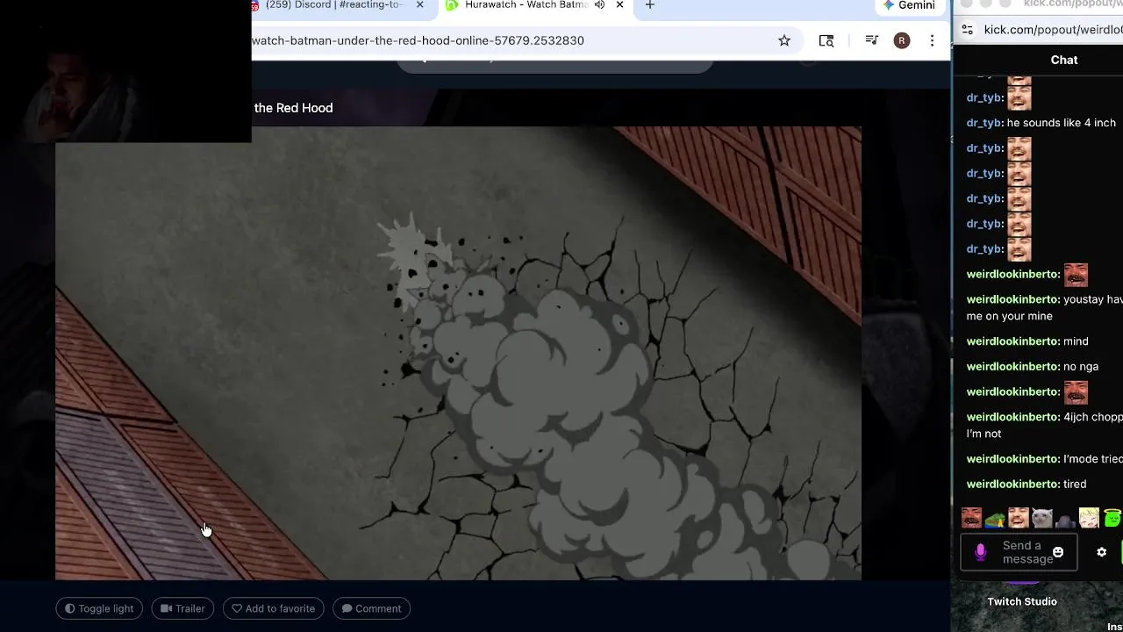1123x632 pixels.
Task: Open Google Lens search icon in address bar
Action: 826,40
